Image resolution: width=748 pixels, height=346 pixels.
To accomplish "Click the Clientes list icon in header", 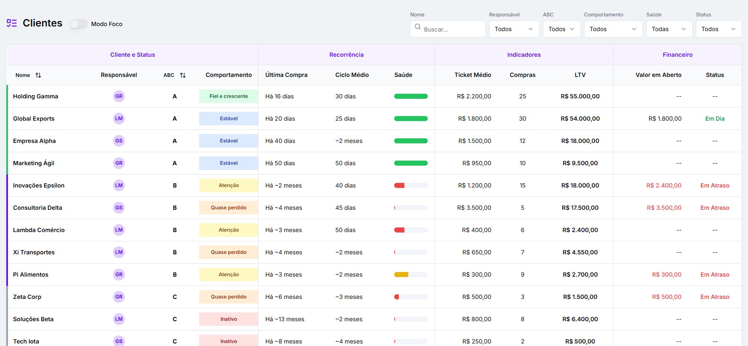I will [x=12, y=23].
